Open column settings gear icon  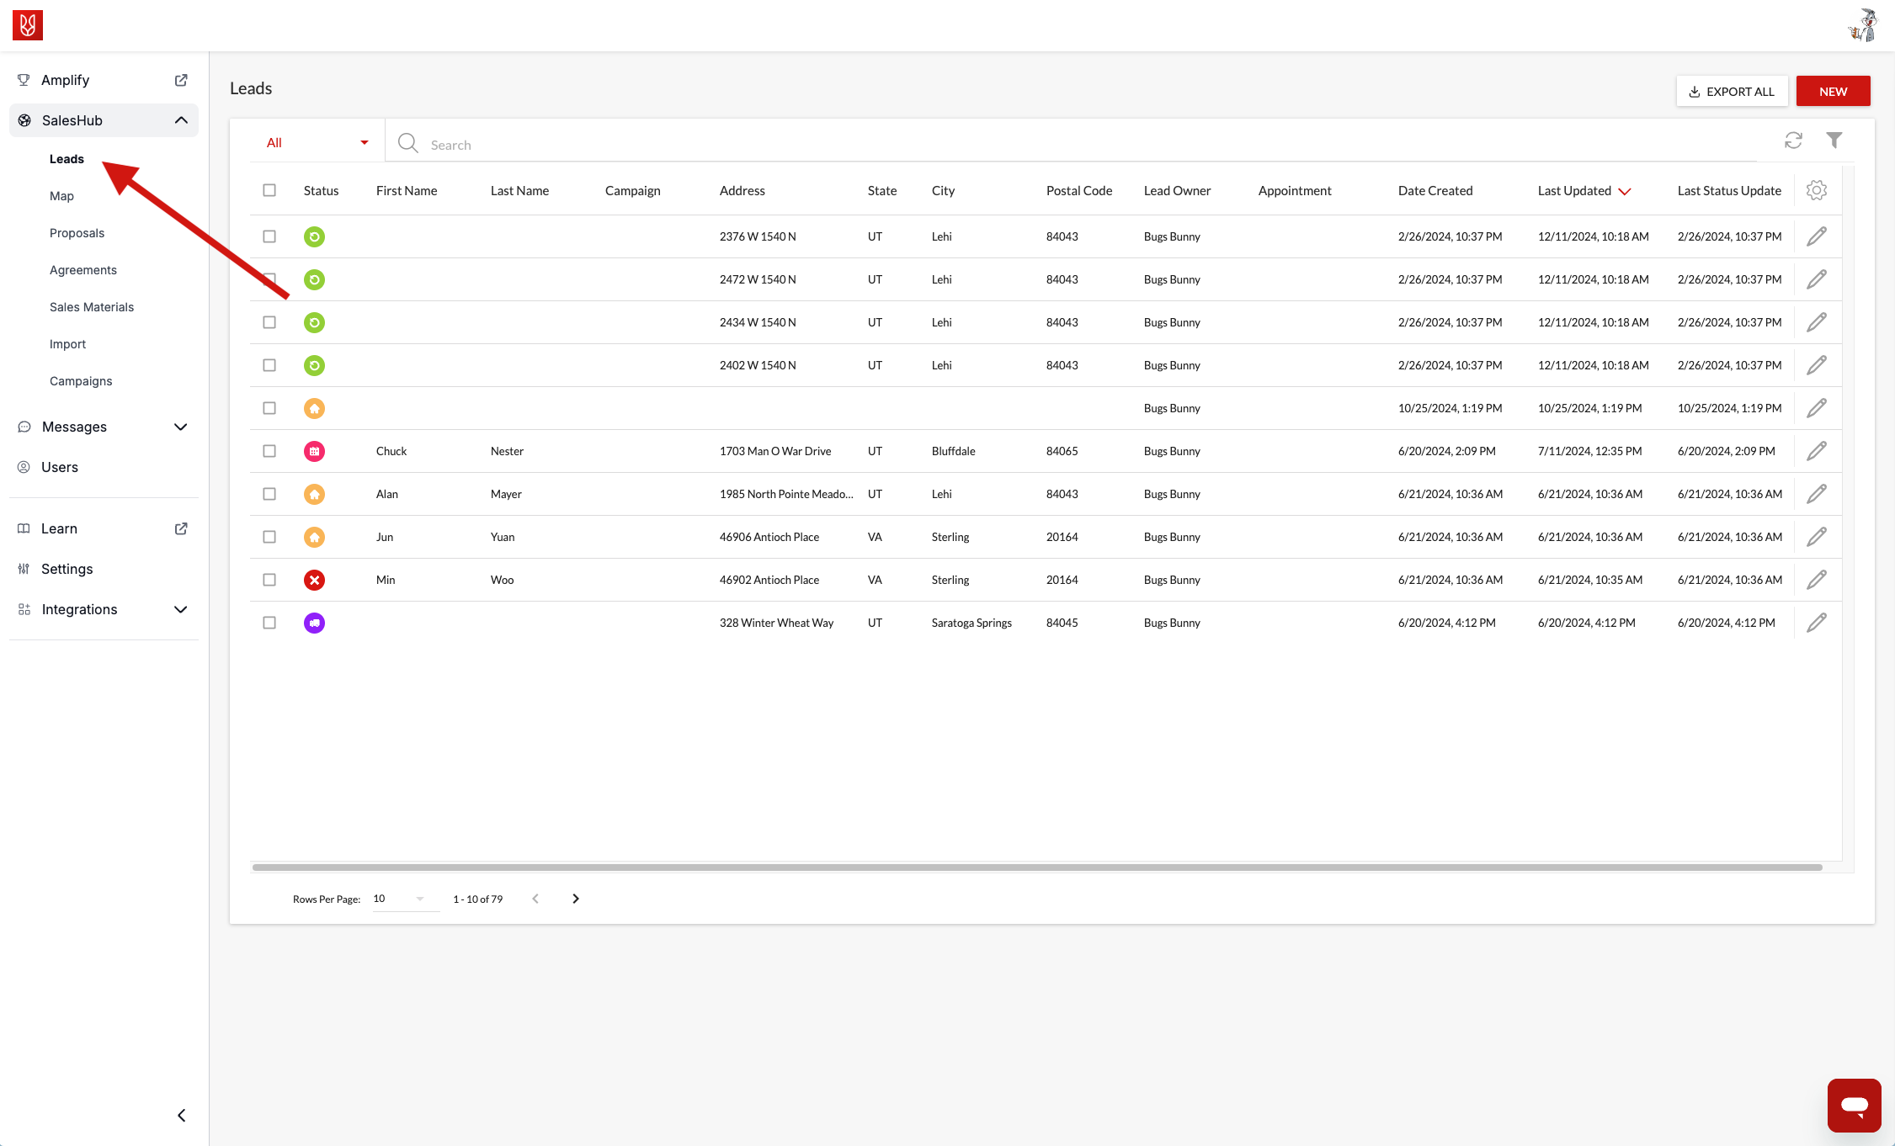click(x=1817, y=190)
